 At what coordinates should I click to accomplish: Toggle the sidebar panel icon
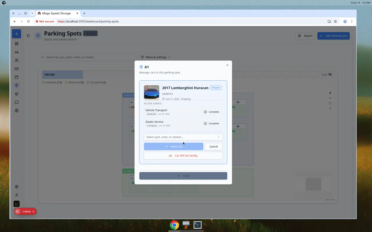click(x=28, y=36)
